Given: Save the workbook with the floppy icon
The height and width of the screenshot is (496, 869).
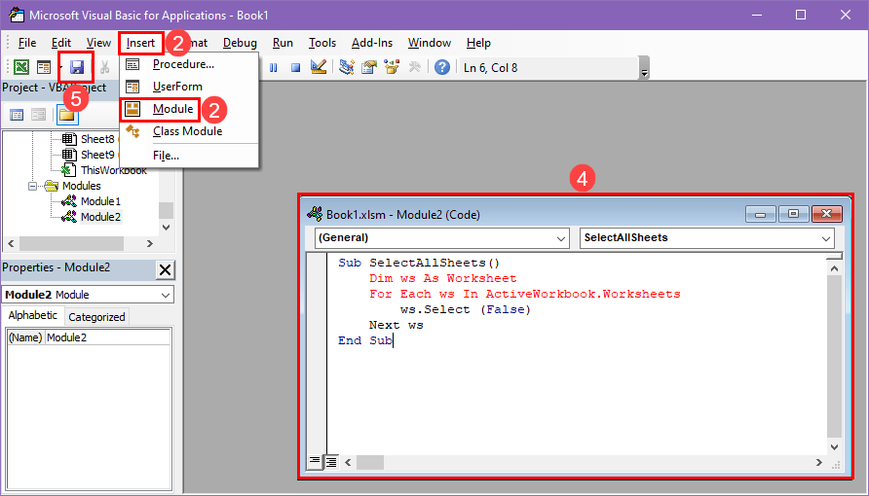Looking at the screenshot, I should pyautogui.click(x=77, y=67).
